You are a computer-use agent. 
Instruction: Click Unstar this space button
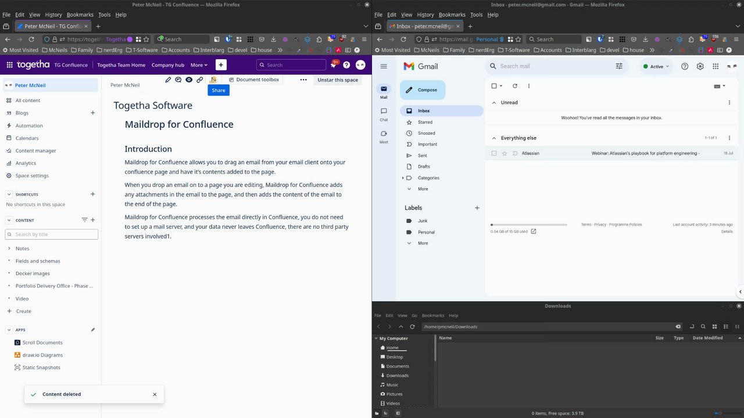coord(338,80)
